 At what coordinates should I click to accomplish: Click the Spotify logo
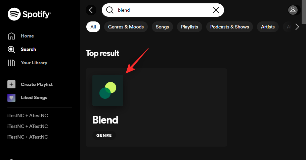29,14
